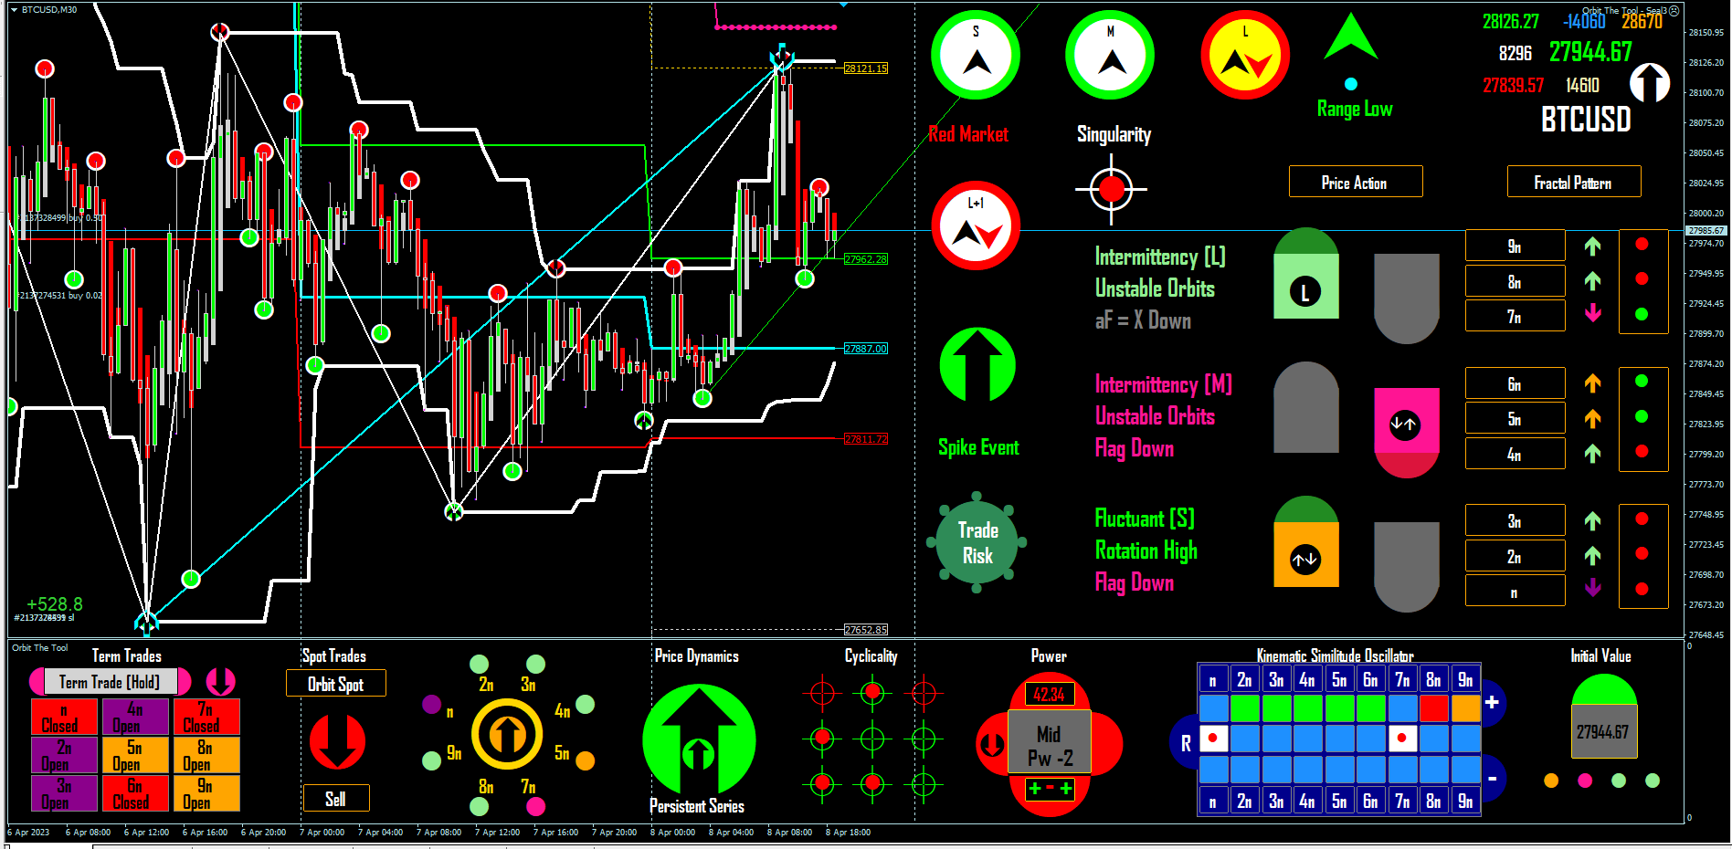Click the R button left of the oscillator grid
Screen dimensions: 1732x849
[x=1185, y=742]
